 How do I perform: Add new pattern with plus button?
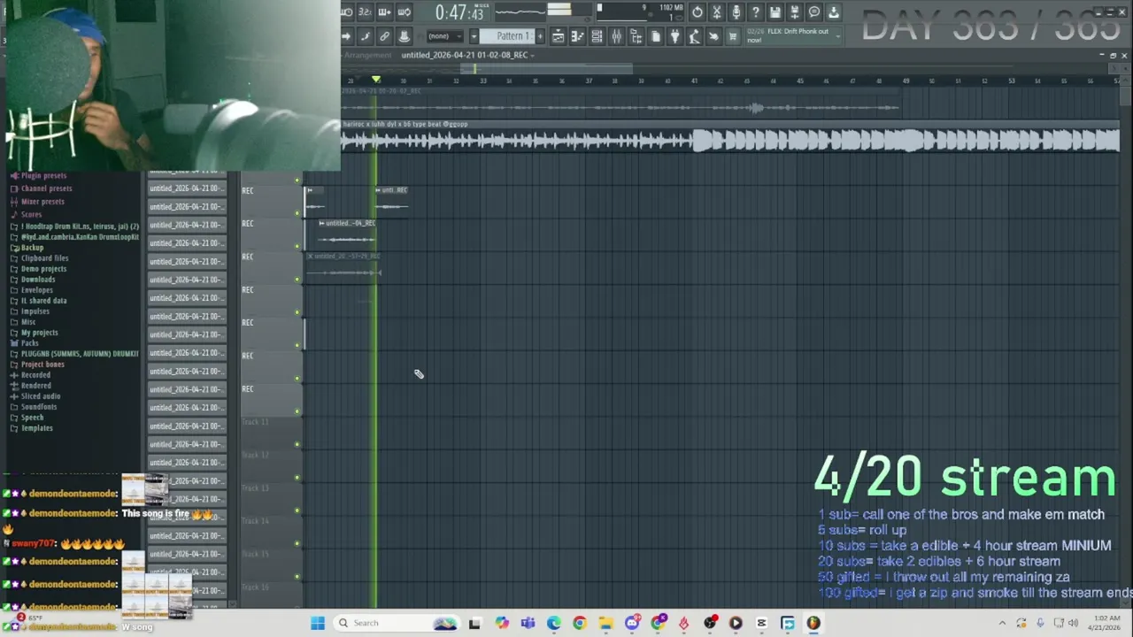click(x=540, y=36)
